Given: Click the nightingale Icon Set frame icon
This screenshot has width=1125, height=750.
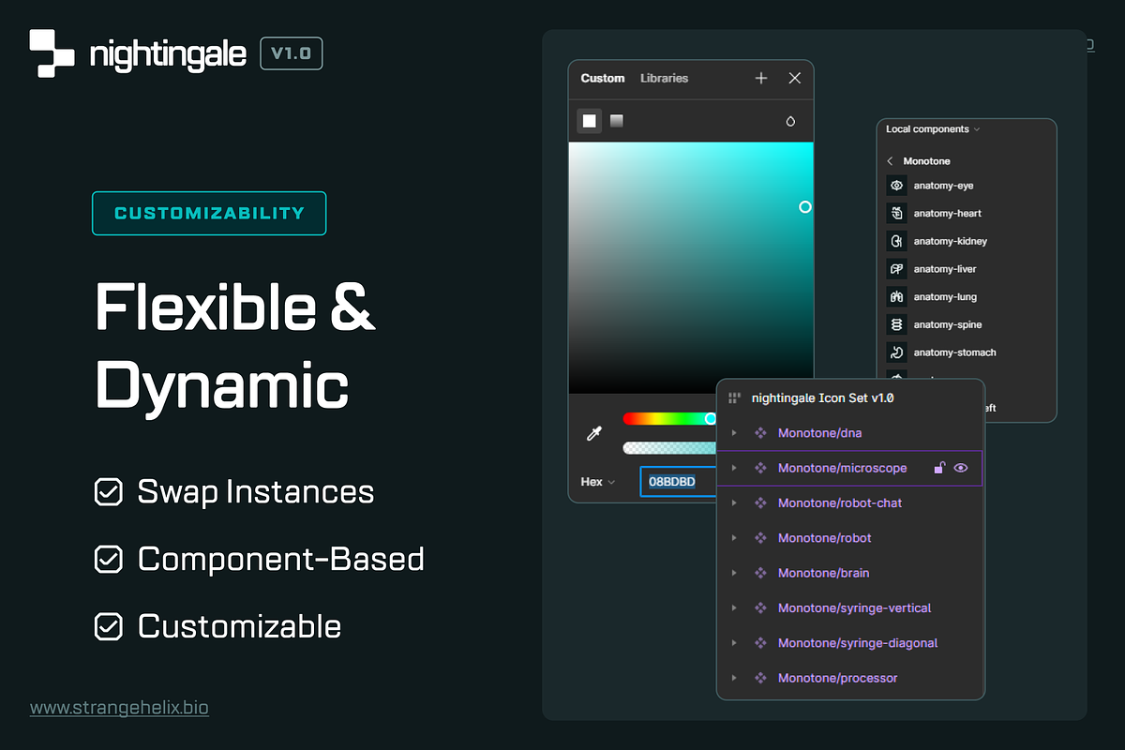Looking at the screenshot, I should point(734,398).
